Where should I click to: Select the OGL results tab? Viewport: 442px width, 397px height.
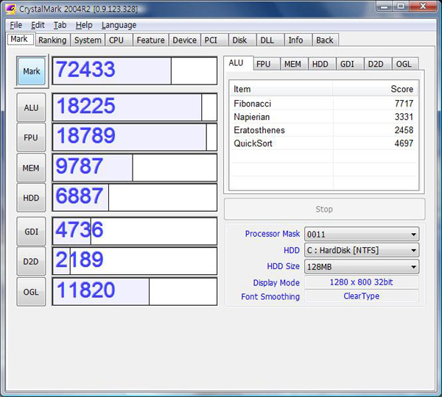coord(404,64)
